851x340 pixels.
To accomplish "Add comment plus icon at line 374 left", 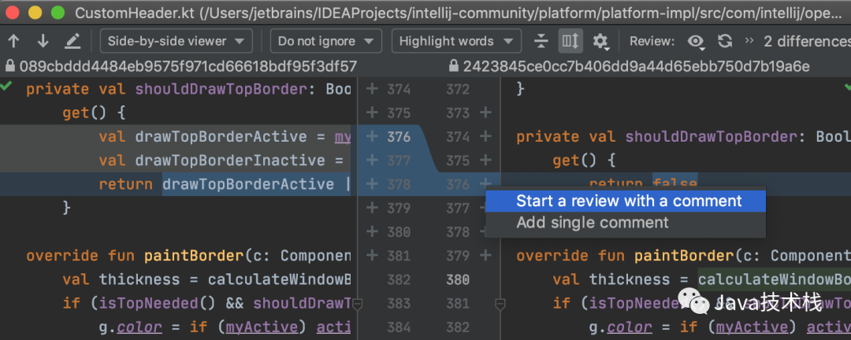I will coord(372,89).
